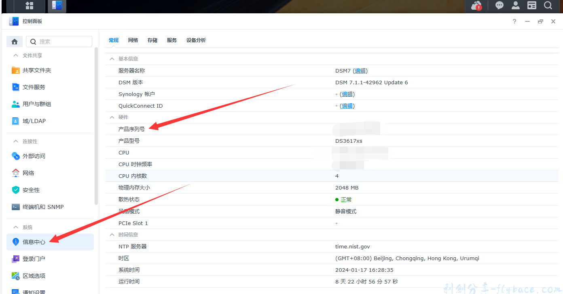563x294 pixels.
Task: Select the Control Panel taskbar icon
Action: point(57,6)
